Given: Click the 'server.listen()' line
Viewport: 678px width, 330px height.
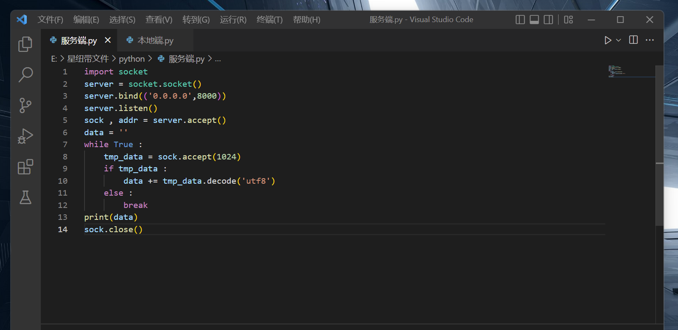Looking at the screenshot, I should point(121,108).
